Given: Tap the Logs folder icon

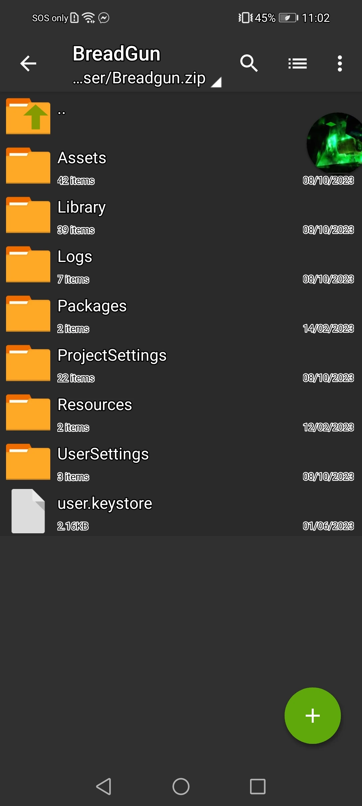Looking at the screenshot, I should point(28,264).
